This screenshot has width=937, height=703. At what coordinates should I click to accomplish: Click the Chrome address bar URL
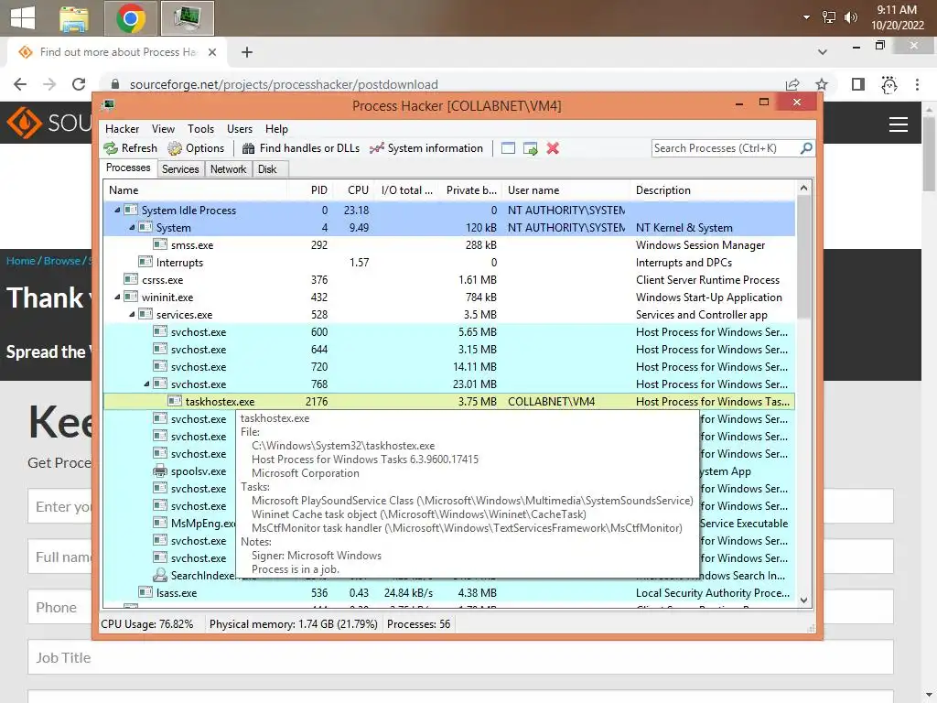point(284,84)
